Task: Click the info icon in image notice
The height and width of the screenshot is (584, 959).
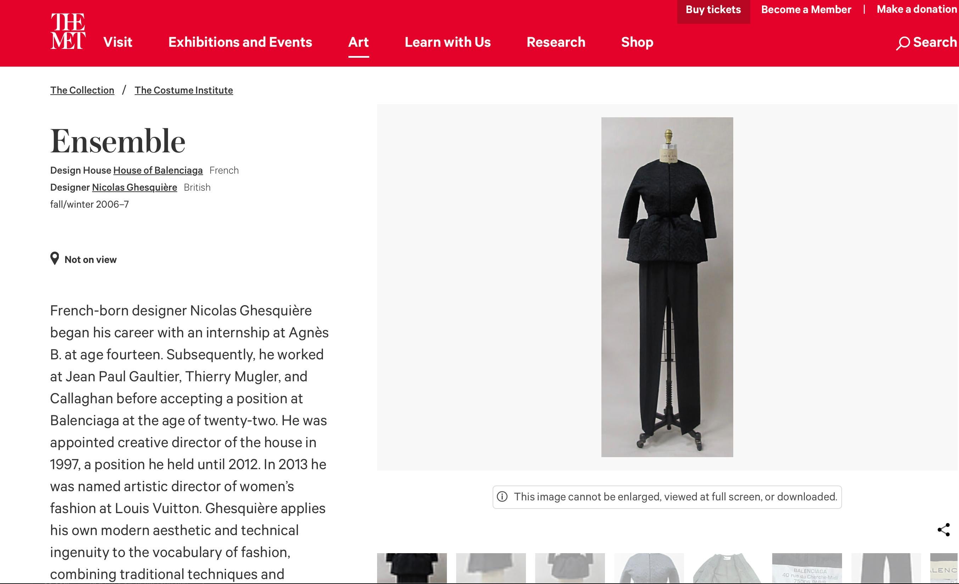Action: click(x=502, y=496)
